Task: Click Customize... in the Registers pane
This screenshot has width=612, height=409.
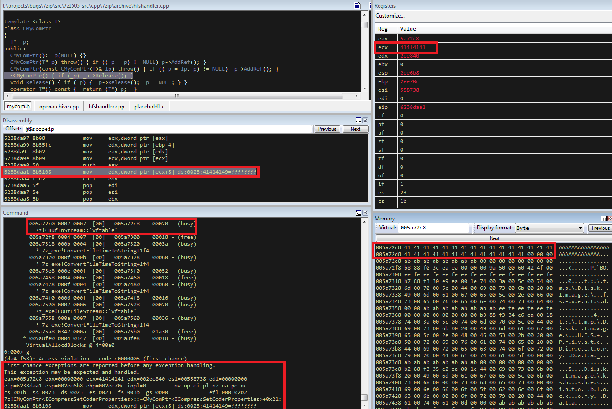Action: 390,16
